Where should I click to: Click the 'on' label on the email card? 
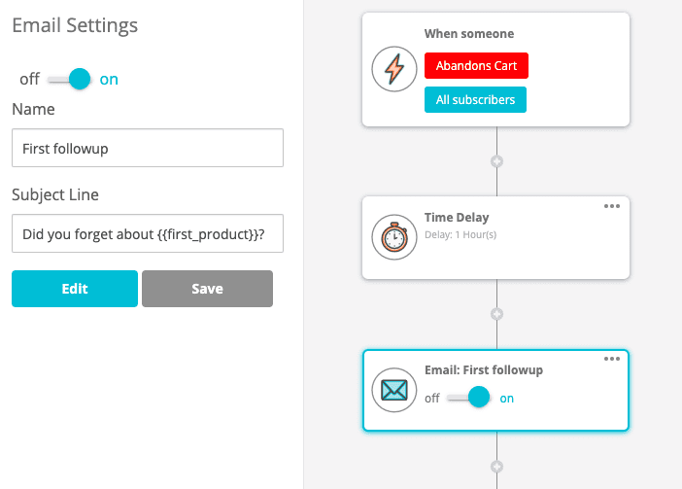tap(506, 399)
